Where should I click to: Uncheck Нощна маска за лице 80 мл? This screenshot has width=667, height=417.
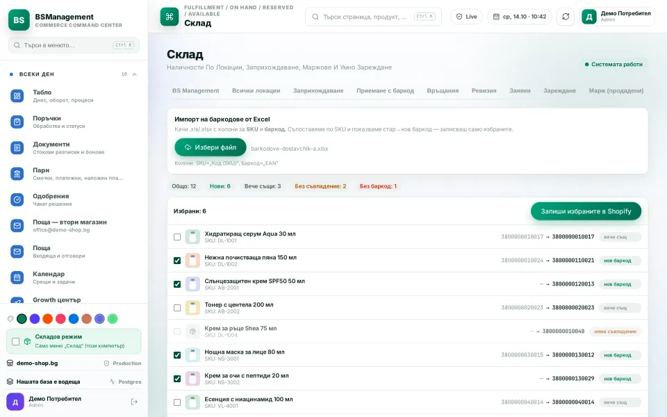[x=177, y=355]
